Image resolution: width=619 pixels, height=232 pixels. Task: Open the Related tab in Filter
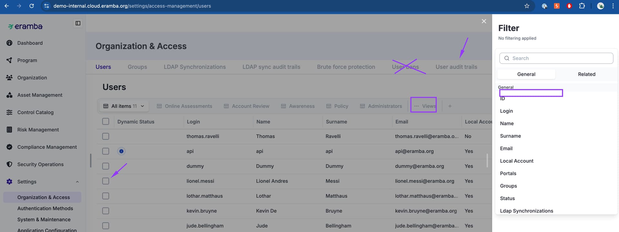click(x=586, y=74)
